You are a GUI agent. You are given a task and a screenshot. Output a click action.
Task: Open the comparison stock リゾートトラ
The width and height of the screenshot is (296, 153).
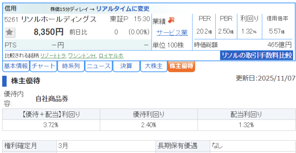(54, 56)
